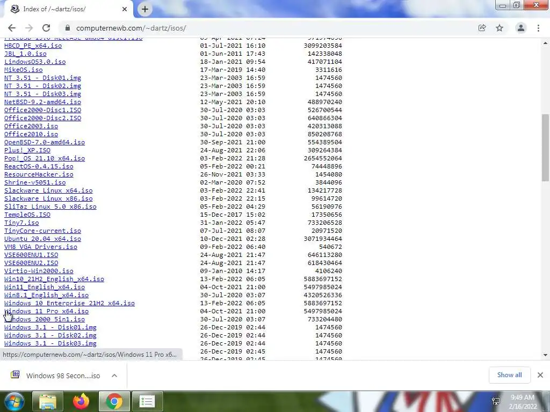Open Virtio-Win2000.iso link

39,271
